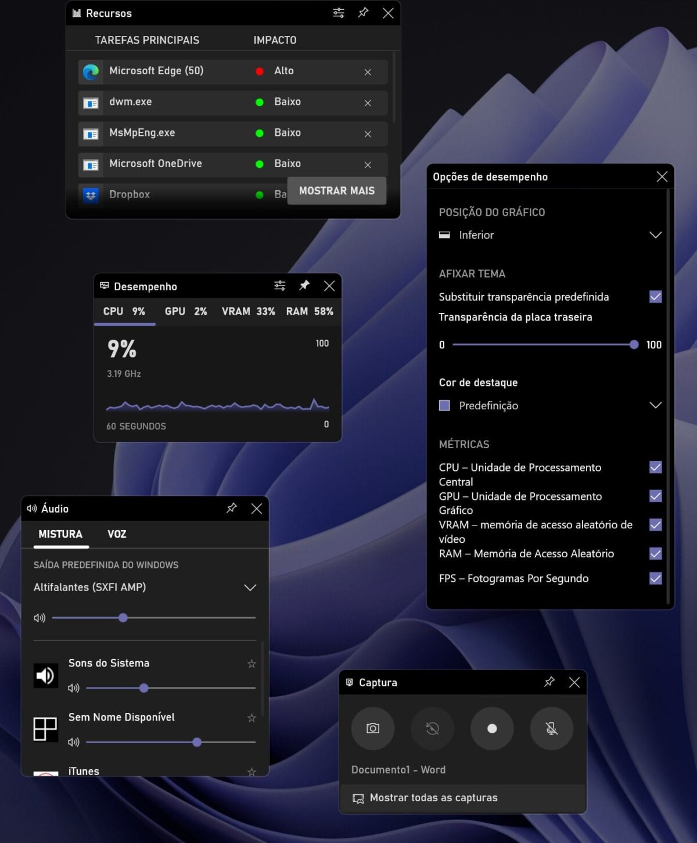Select the dwm.exe task row
The height and width of the screenshot is (843, 697).
(x=233, y=103)
